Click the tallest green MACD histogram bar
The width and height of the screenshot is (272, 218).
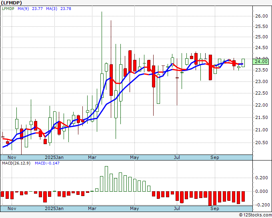point(106,179)
